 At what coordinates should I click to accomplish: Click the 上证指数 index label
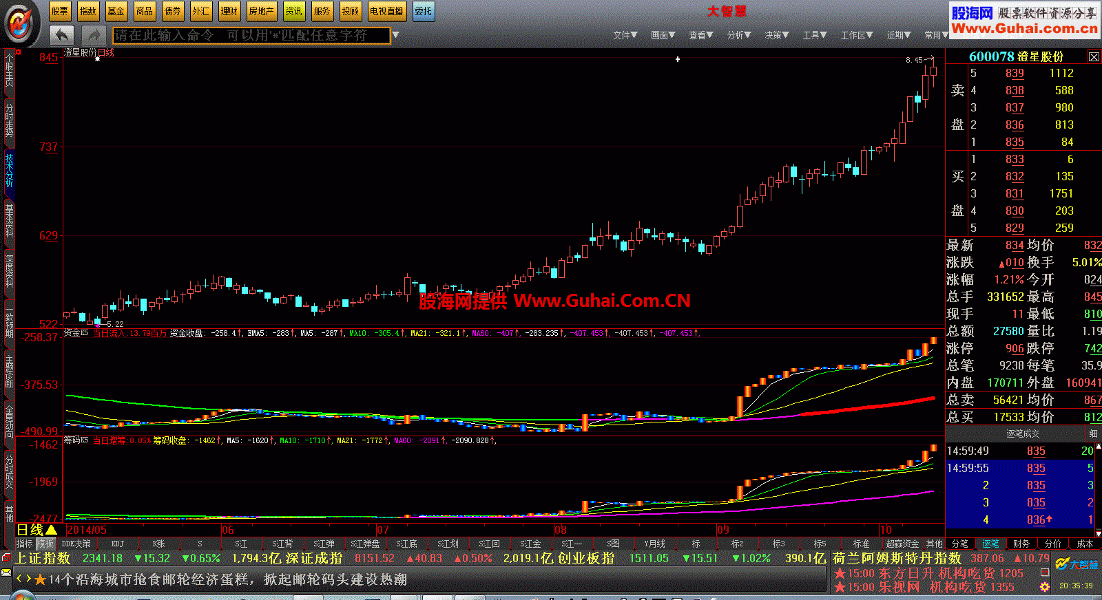[x=43, y=558]
